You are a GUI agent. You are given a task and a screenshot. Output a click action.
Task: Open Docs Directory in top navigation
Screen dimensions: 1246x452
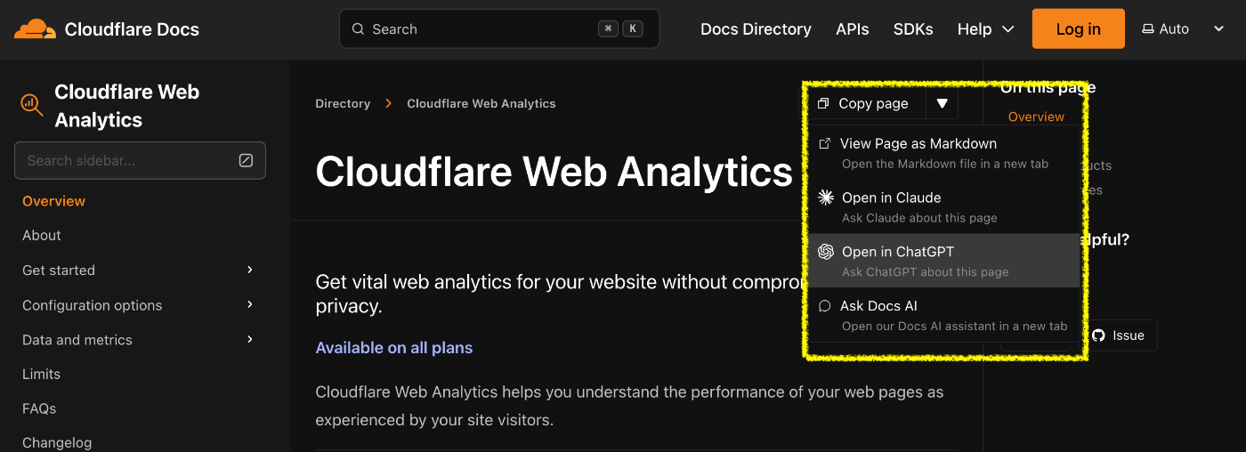click(x=756, y=29)
